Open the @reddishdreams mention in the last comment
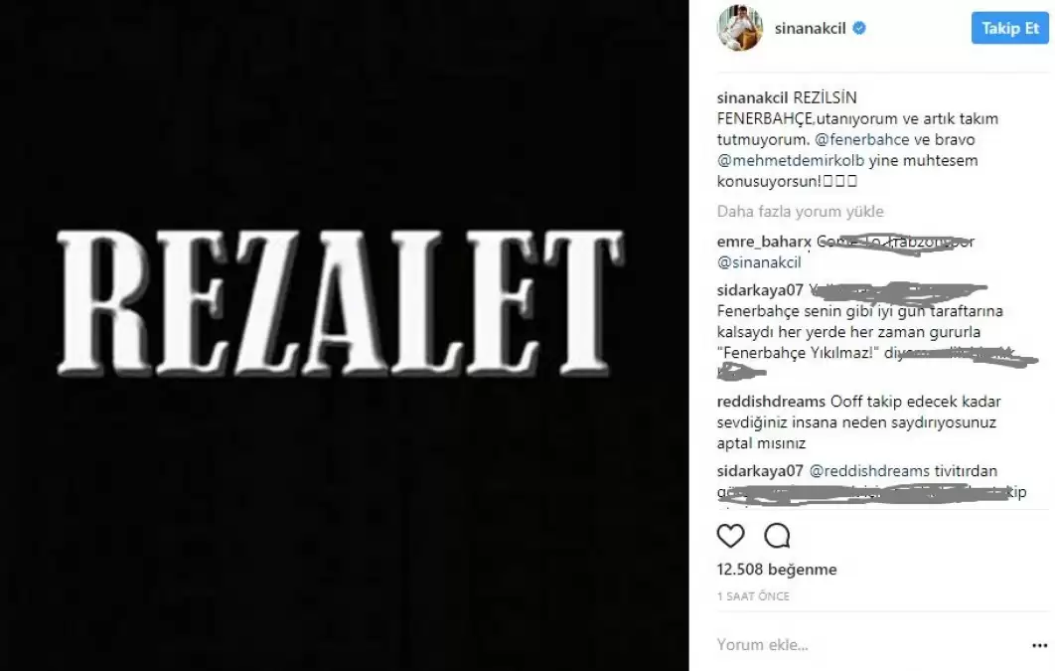Image resolution: width=1055 pixels, height=671 pixels. click(x=869, y=471)
